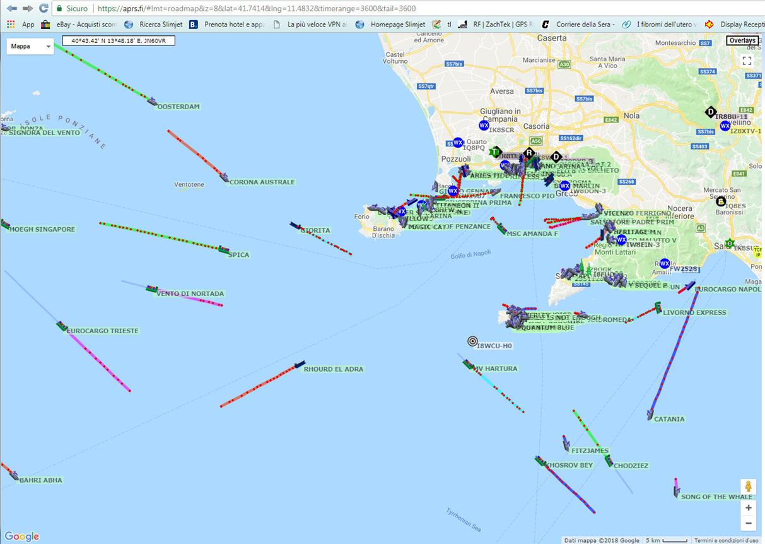765x544 pixels.
Task: Expand the Mappa map type dropdown
Action: (30, 46)
